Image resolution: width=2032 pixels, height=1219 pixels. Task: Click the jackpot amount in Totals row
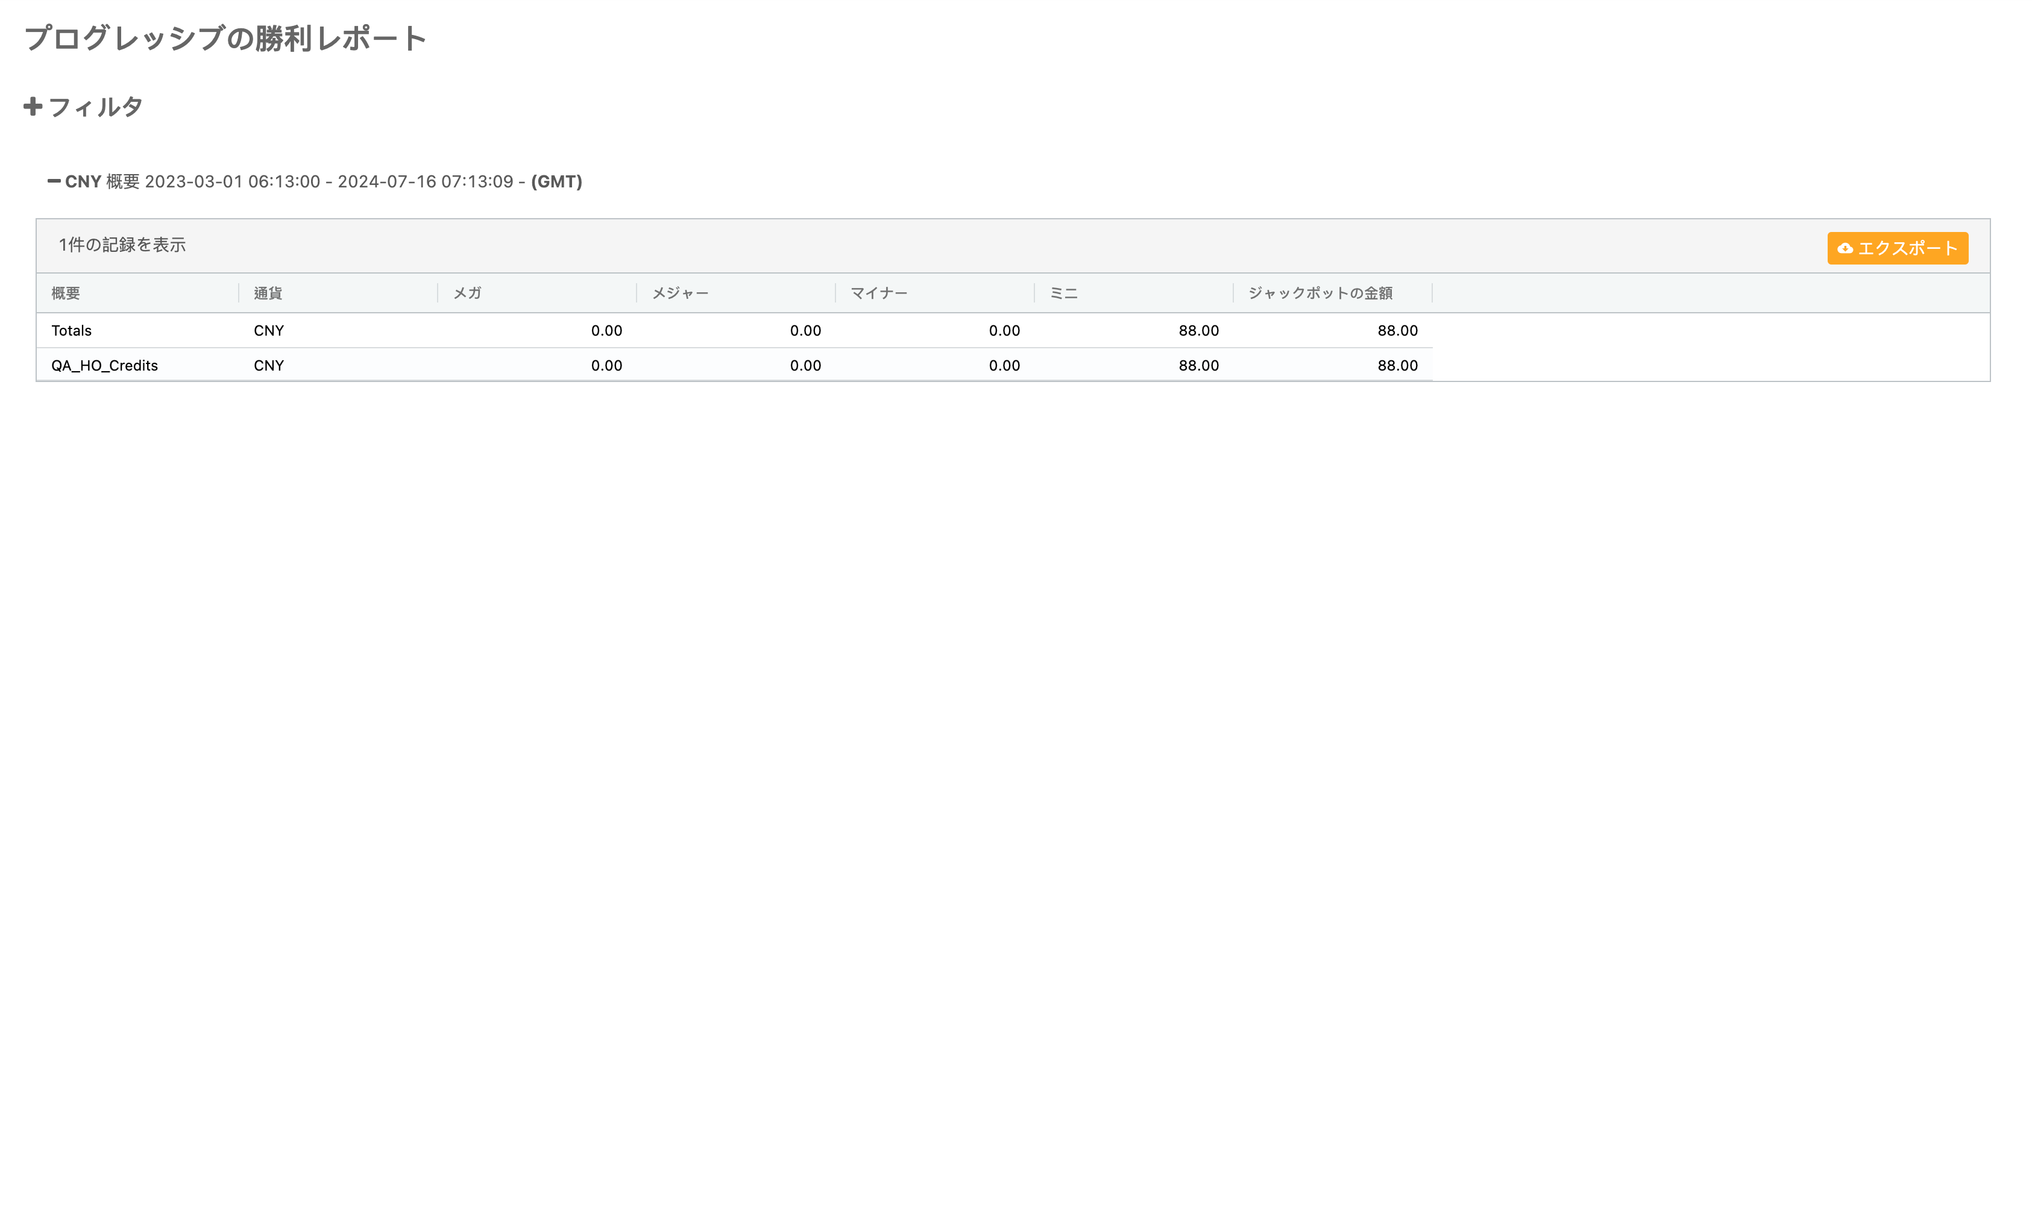[x=1397, y=330]
